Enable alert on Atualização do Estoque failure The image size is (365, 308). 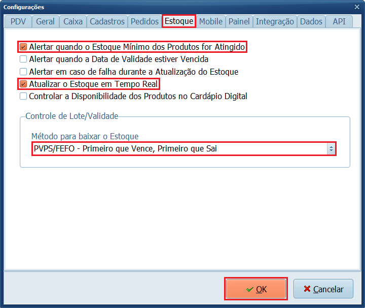pos(23,72)
